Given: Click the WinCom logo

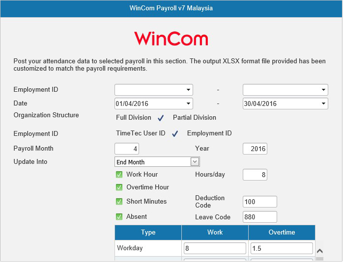Looking at the screenshot, I should (171, 39).
